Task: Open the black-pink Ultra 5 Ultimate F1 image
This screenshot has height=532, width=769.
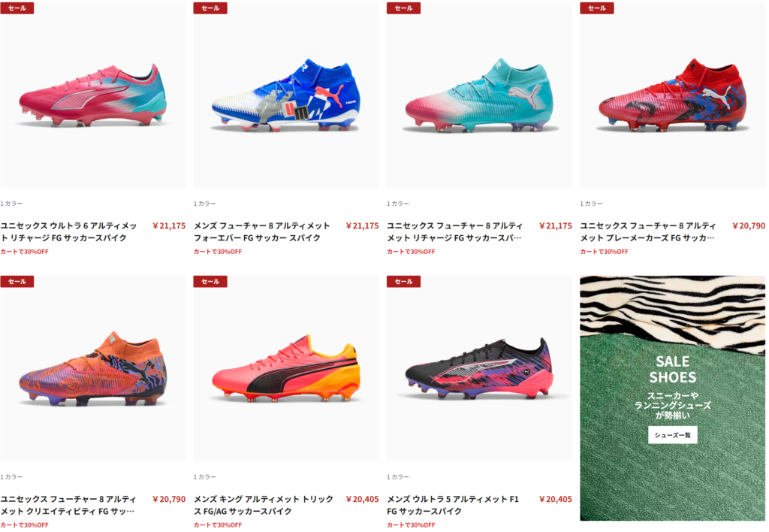Action: click(479, 368)
